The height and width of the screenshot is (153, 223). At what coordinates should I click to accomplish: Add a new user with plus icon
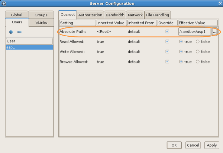(x=11, y=32)
